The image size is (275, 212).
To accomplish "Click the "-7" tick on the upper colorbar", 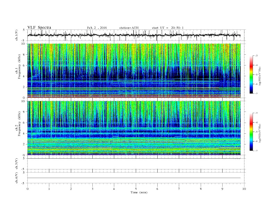I will (x=256, y=94).
